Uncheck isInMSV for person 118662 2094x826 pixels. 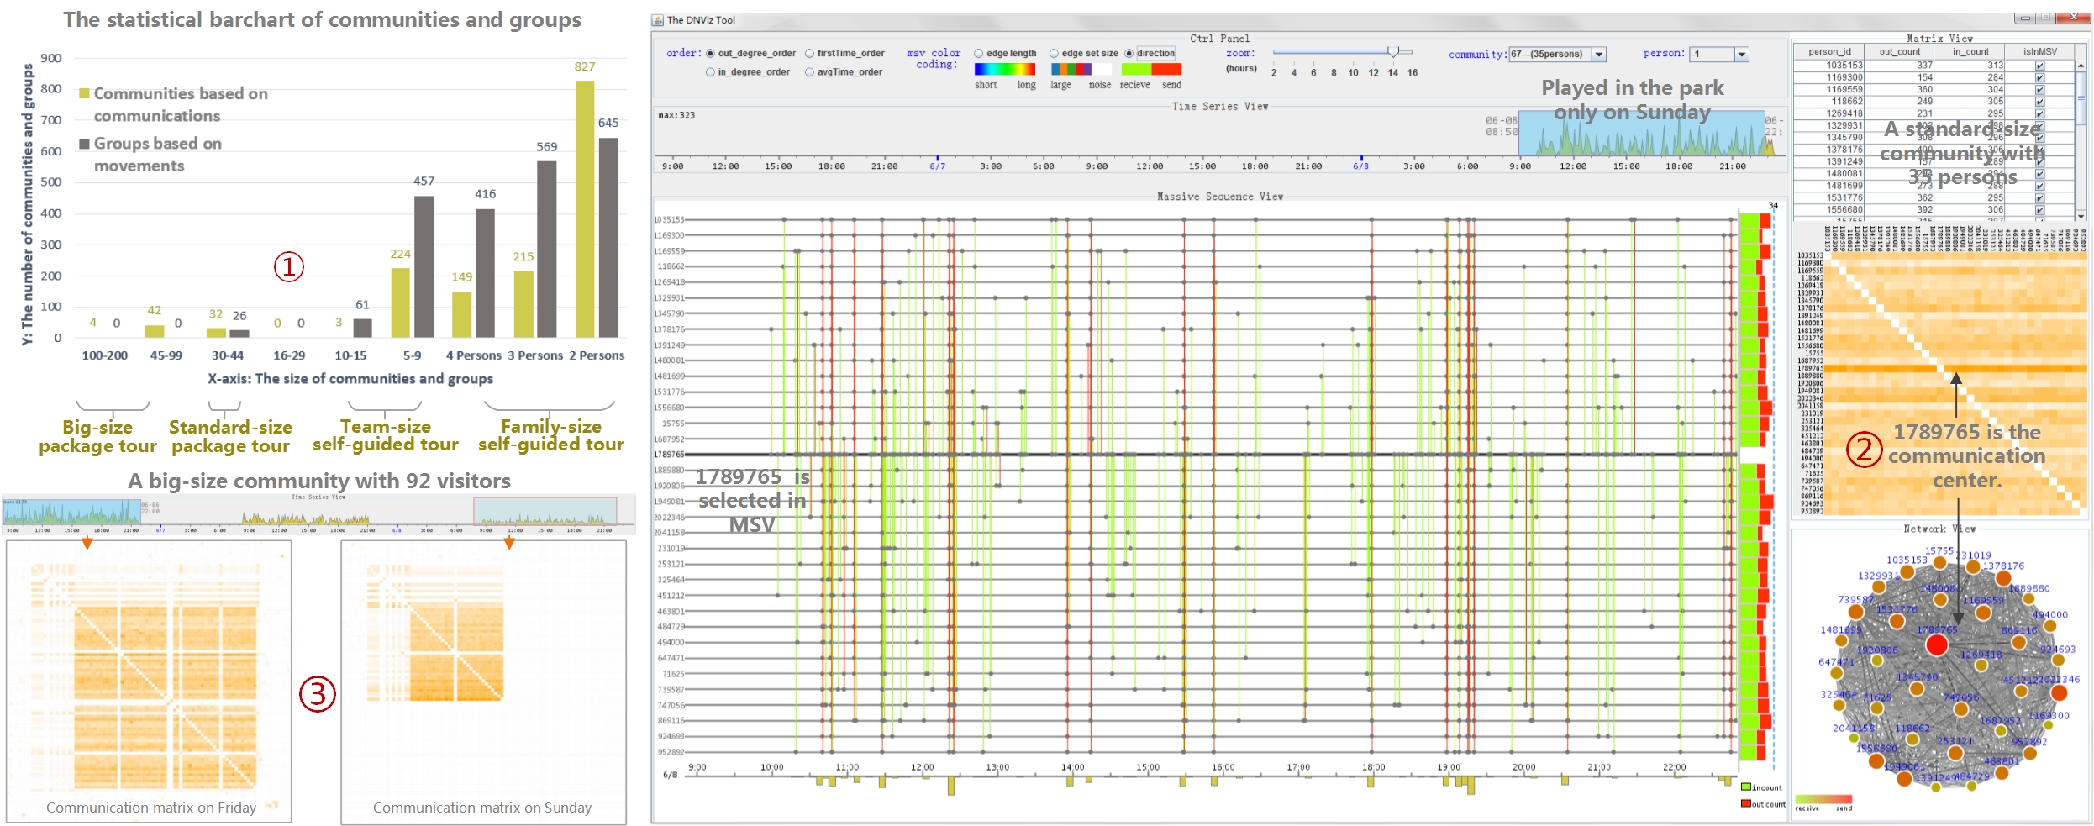(x=2040, y=102)
